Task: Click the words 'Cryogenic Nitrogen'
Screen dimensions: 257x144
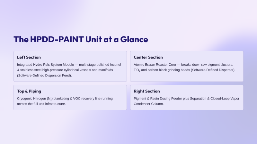Action: point(31,99)
